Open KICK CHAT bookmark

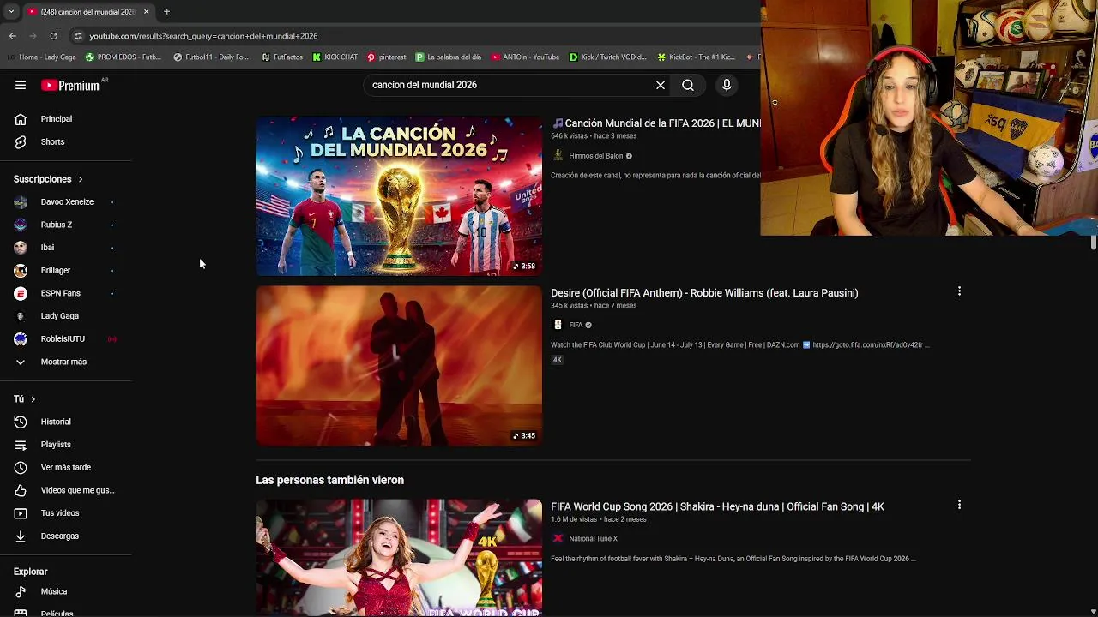335,57
